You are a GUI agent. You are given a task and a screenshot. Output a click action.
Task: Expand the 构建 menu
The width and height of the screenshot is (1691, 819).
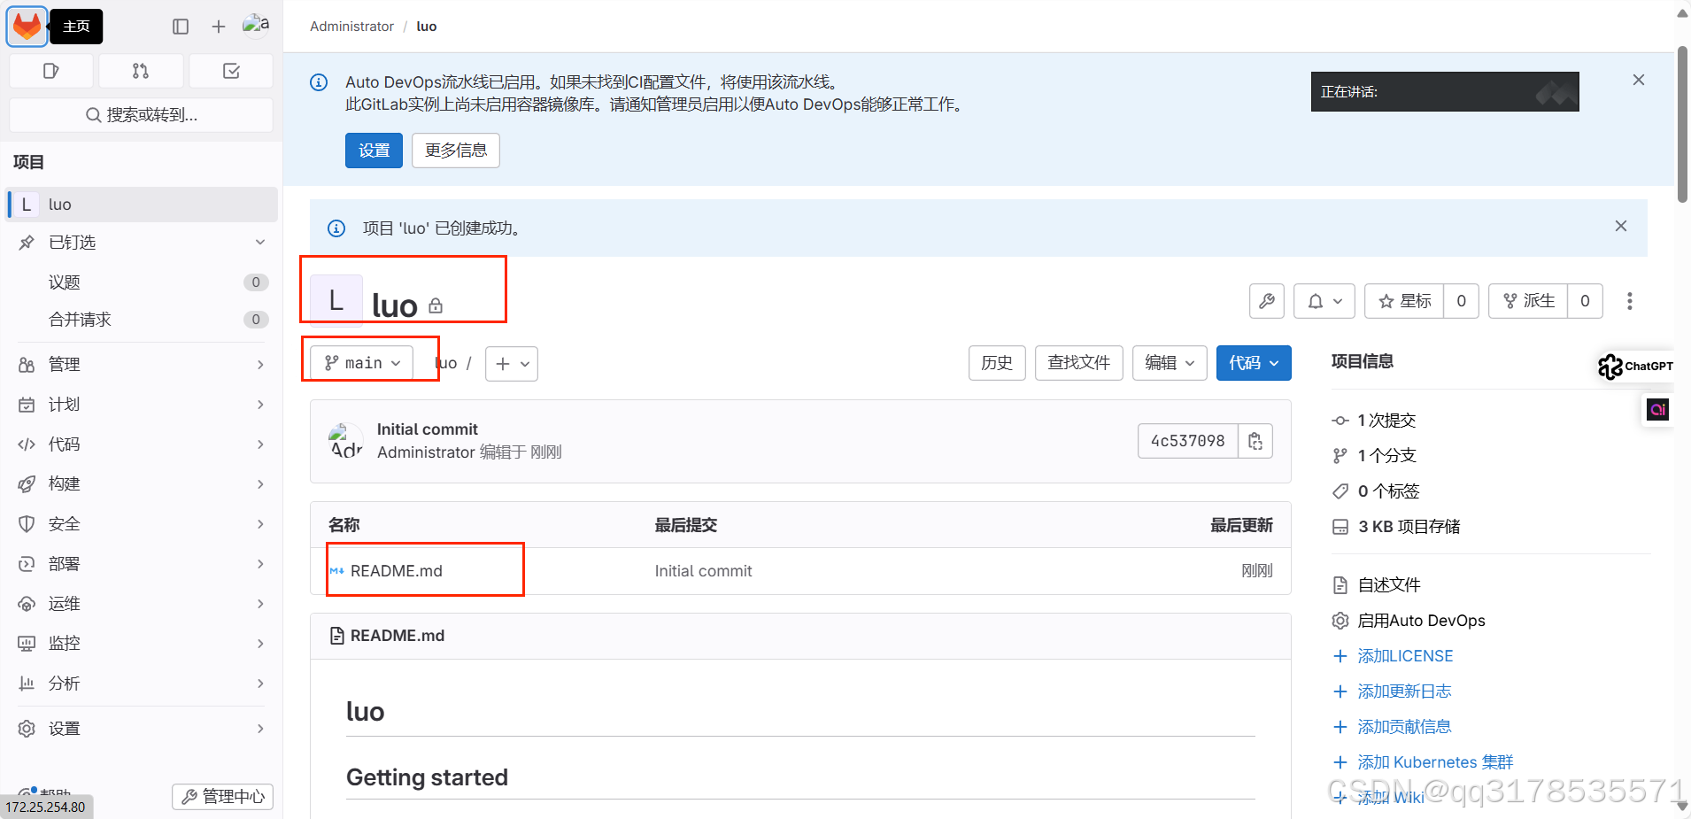click(x=142, y=484)
